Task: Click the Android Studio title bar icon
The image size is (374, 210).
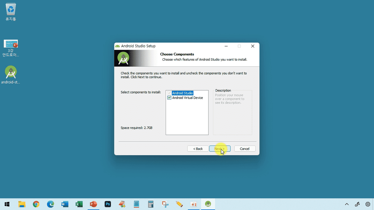Action: tap(117, 46)
